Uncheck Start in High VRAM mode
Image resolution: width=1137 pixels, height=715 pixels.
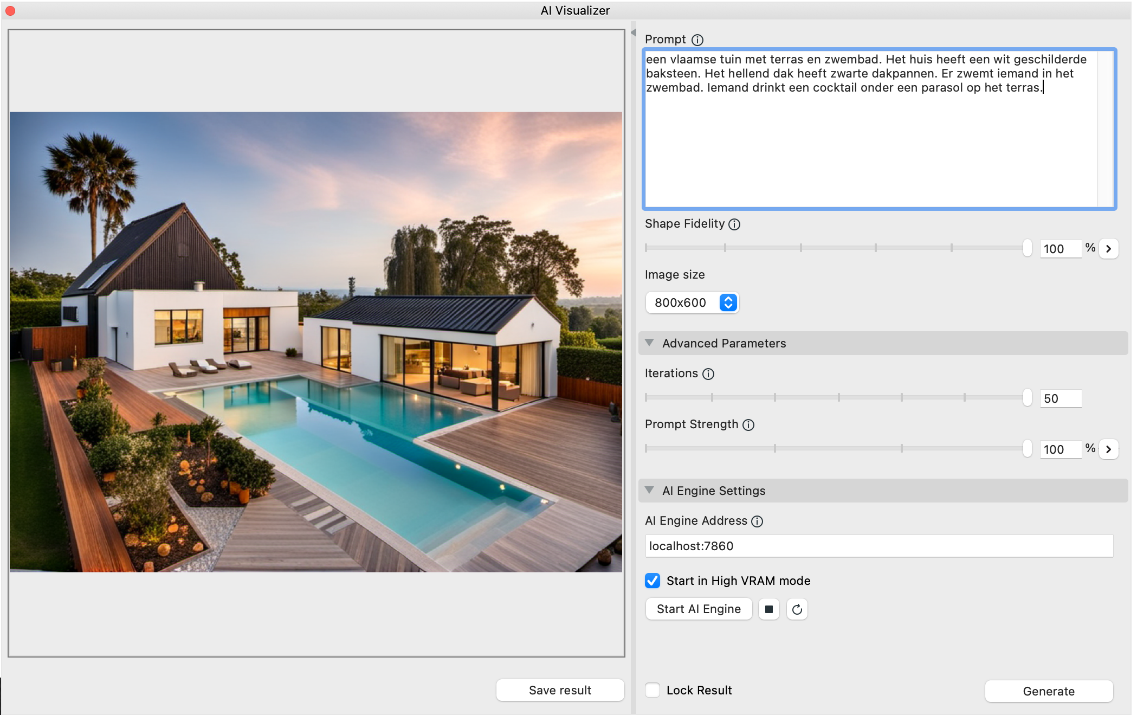point(653,581)
